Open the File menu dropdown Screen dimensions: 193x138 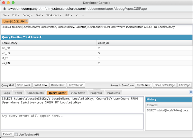pos(6,15)
